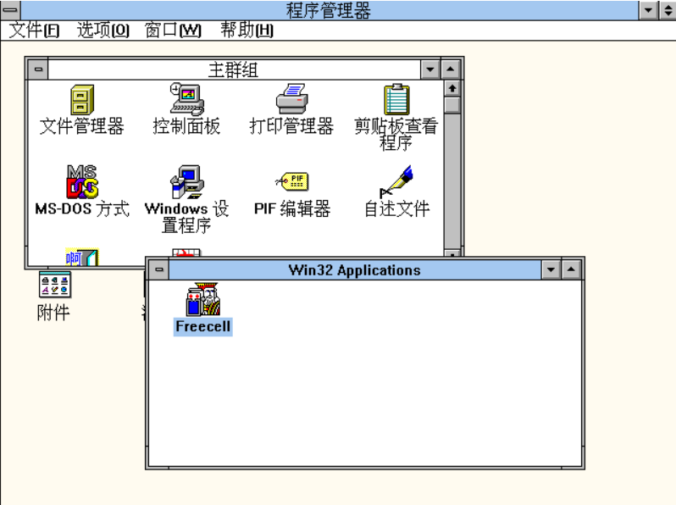Open the 窗口(W) menu
The image size is (676, 505).
[x=173, y=31]
